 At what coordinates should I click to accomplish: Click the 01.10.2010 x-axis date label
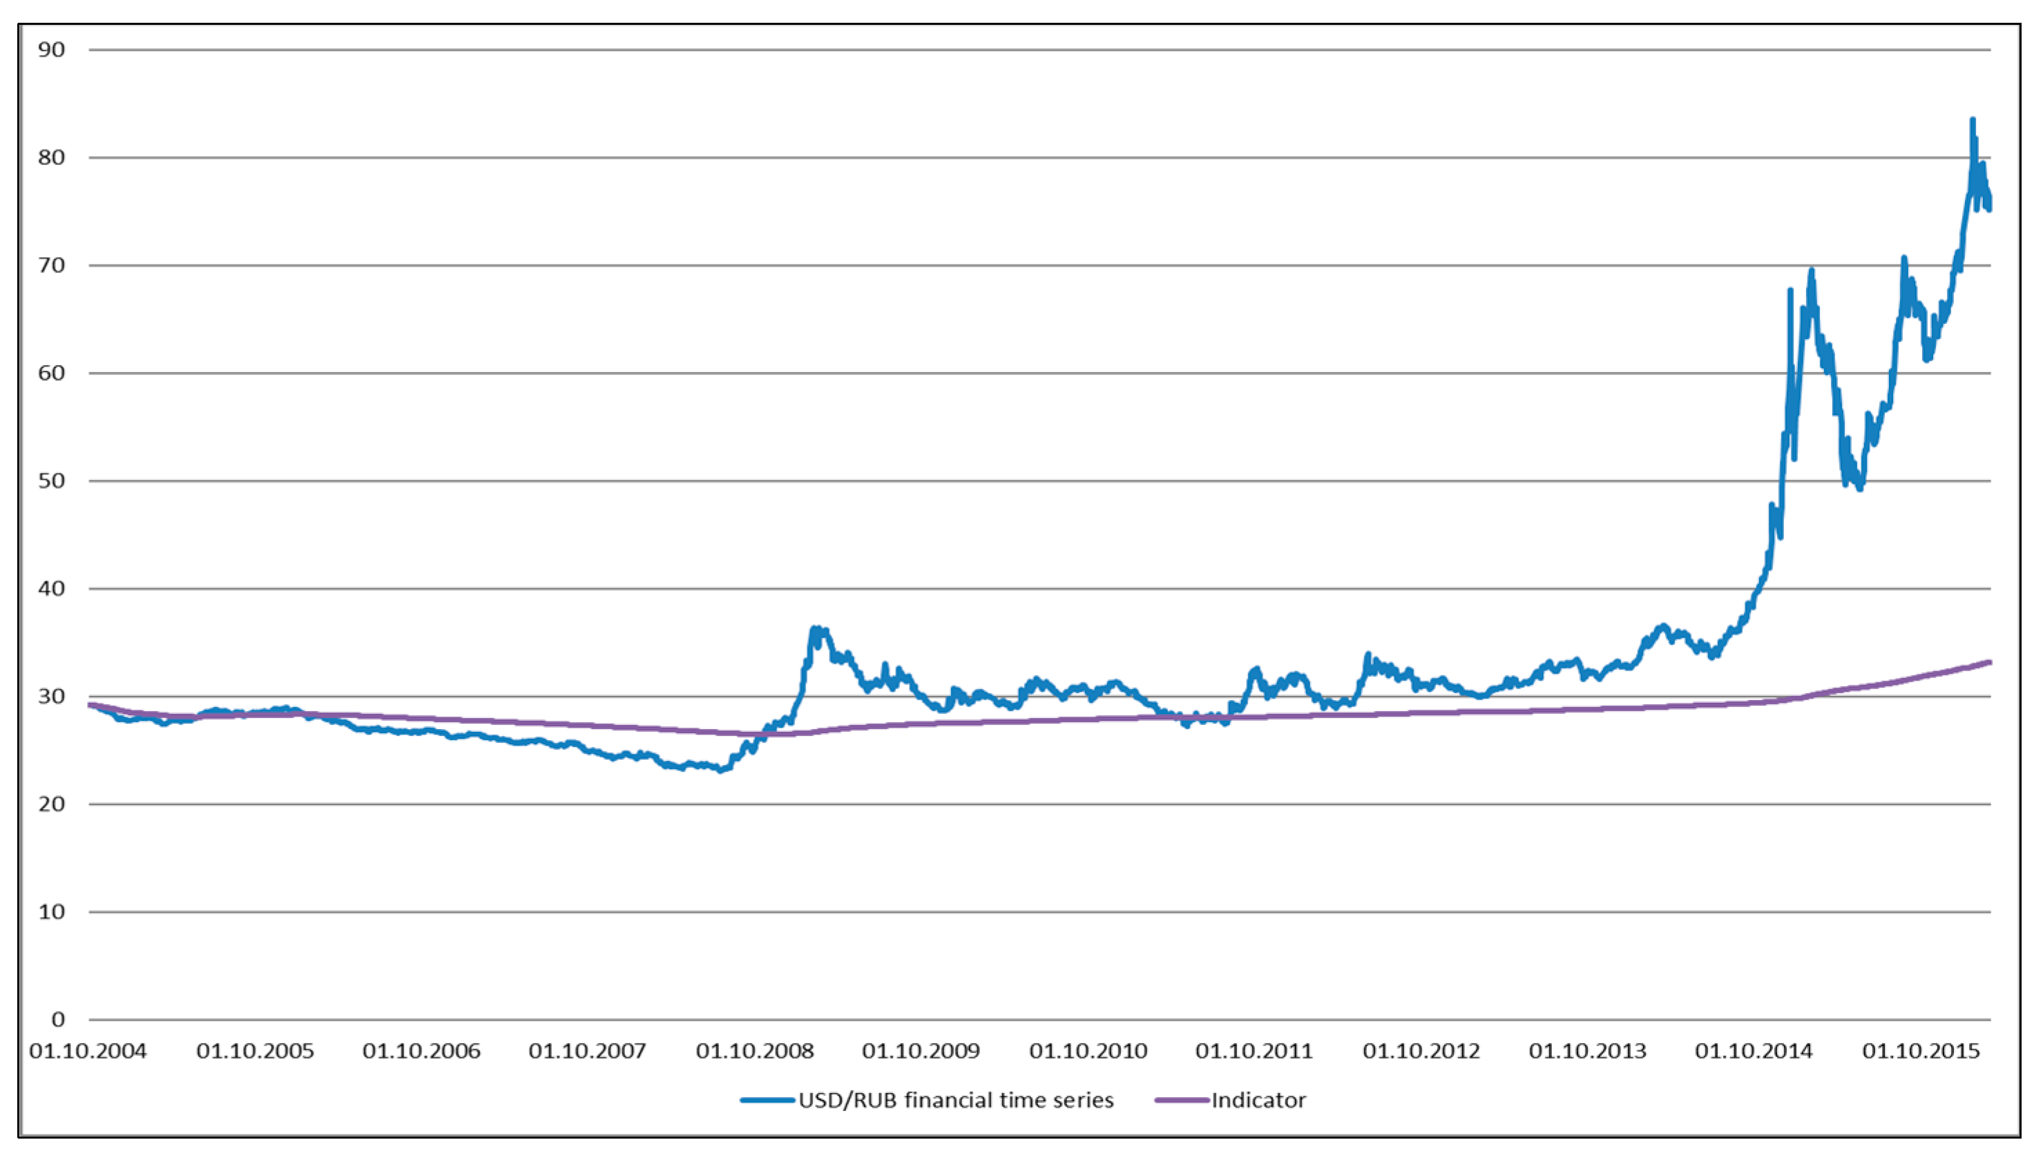[x=1088, y=1051]
